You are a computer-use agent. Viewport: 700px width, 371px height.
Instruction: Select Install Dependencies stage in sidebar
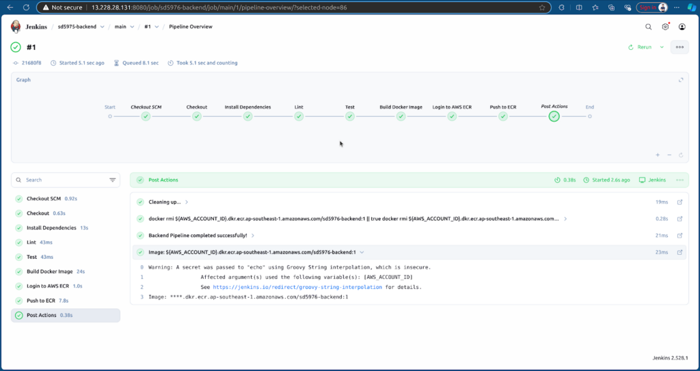click(51, 228)
